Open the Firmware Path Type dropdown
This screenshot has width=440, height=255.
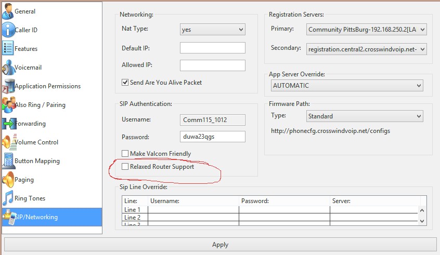364,116
